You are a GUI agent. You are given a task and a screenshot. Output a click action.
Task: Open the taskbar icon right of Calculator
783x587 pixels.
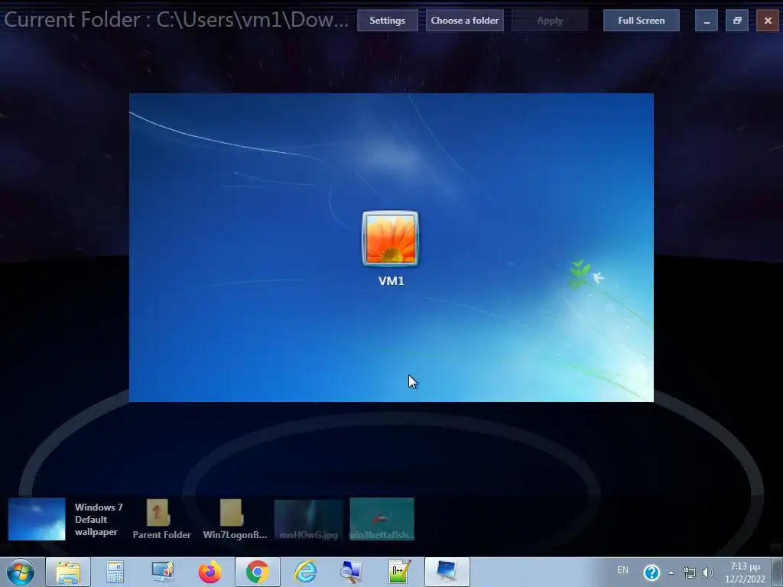click(162, 572)
